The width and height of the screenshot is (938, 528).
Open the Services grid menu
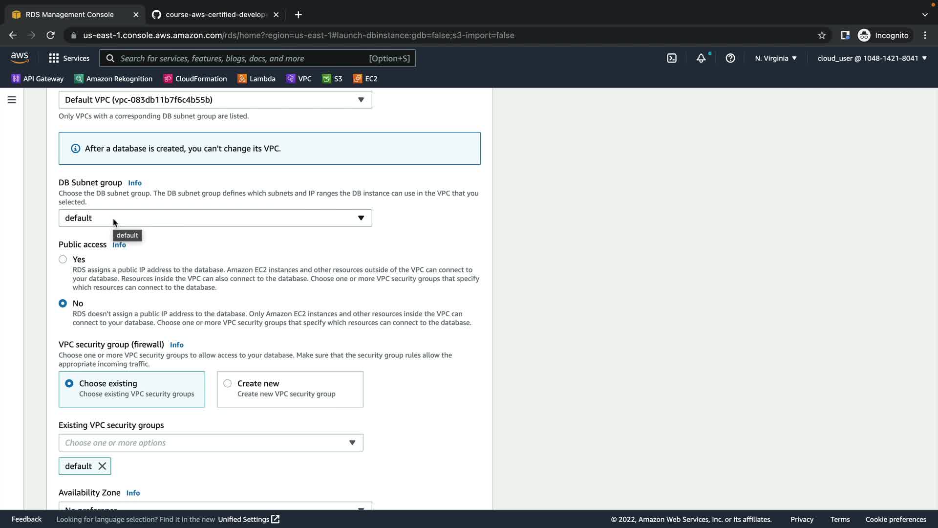69,58
